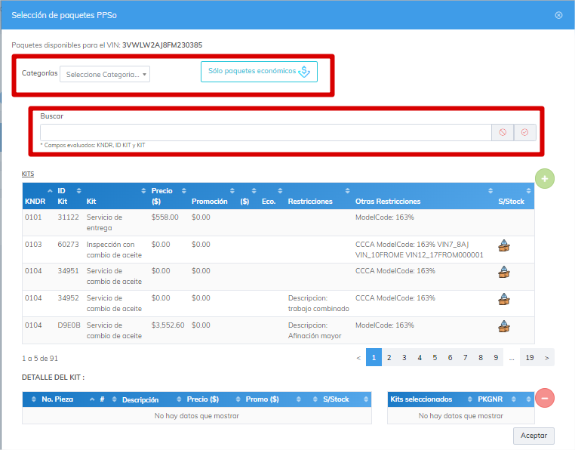Click stock box icon for kit D9E0B
575x450 pixels.
(x=505, y=326)
